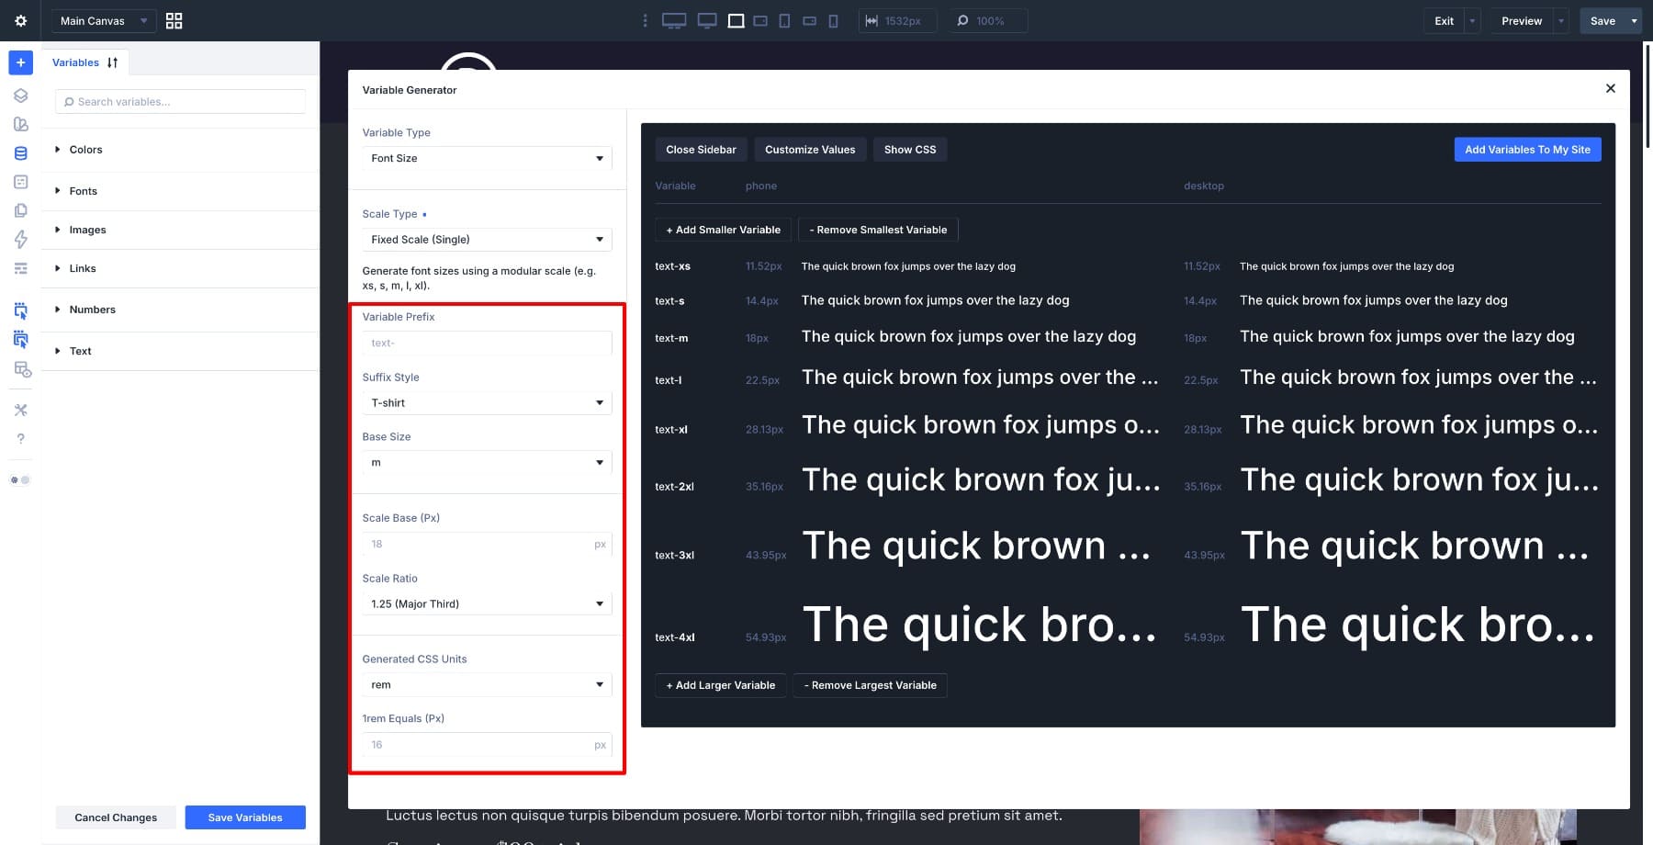Open the help question mark icon
The height and width of the screenshot is (845, 1653).
click(x=20, y=438)
